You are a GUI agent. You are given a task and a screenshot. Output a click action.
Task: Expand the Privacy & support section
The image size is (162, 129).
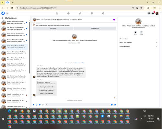pyautogui.click(x=138, y=46)
